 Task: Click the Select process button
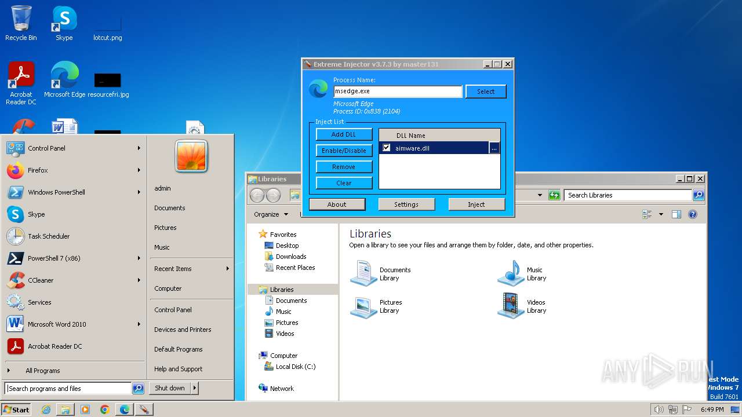[486, 92]
